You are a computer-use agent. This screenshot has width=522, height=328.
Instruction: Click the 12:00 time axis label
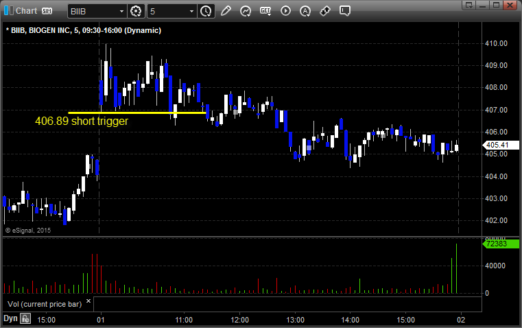(239, 320)
